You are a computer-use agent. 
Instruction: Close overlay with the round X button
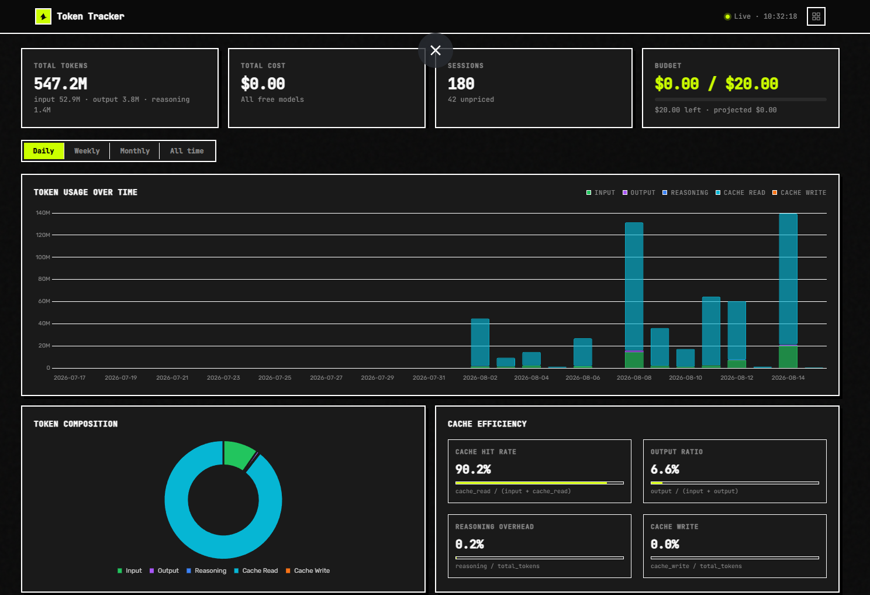pos(436,50)
